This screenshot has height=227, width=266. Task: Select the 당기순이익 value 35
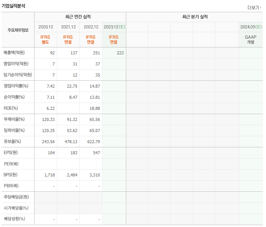pyautogui.click(x=97, y=75)
